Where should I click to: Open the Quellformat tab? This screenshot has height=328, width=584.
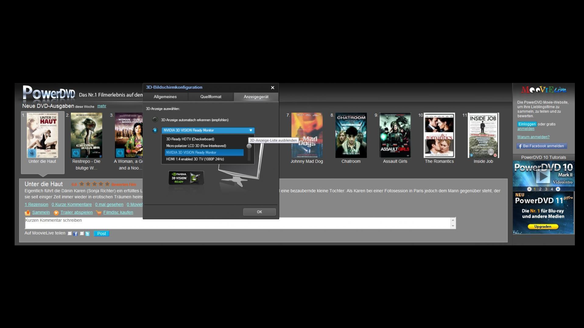tap(211, 97)
